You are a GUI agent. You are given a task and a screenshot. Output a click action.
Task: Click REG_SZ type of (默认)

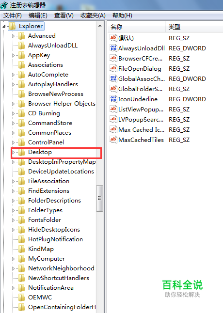(179, 38)
